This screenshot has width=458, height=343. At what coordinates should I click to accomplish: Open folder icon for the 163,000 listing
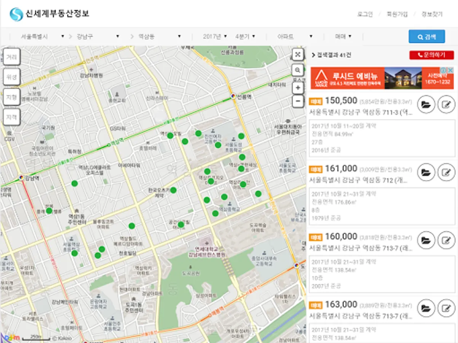426,308
